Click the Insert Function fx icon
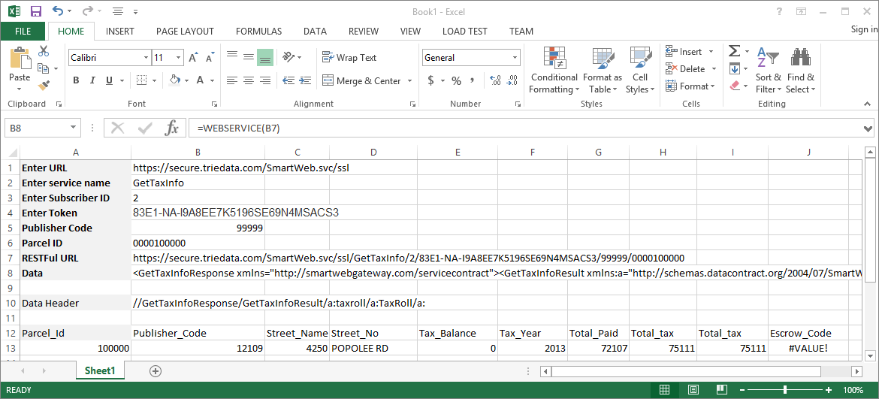879x399 pixels. pos(172,128)
